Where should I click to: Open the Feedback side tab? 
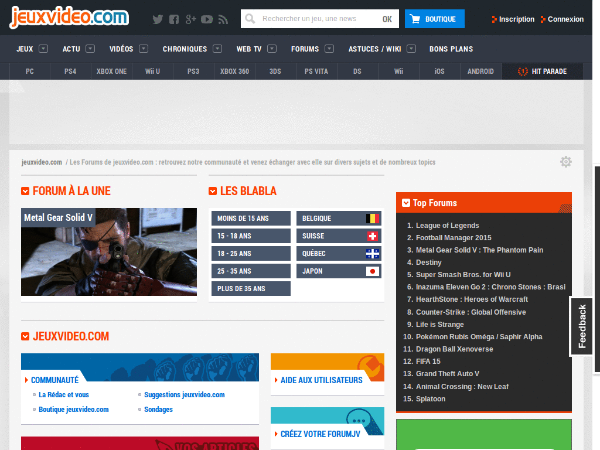tap(582, 326)
